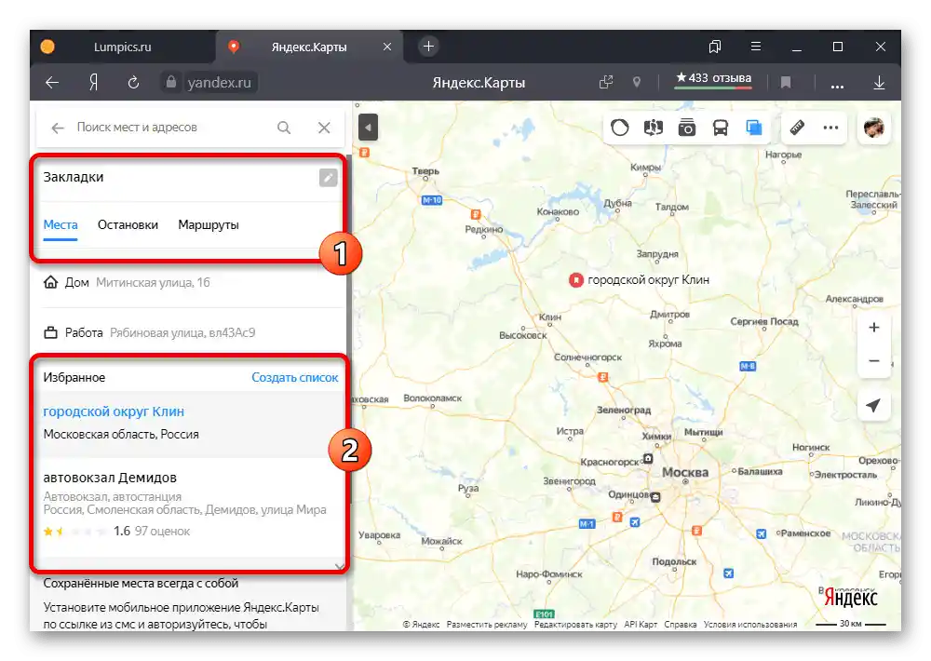931x661 pixels.
Task: Open the Разместить рекламу link
Action: 487,624
